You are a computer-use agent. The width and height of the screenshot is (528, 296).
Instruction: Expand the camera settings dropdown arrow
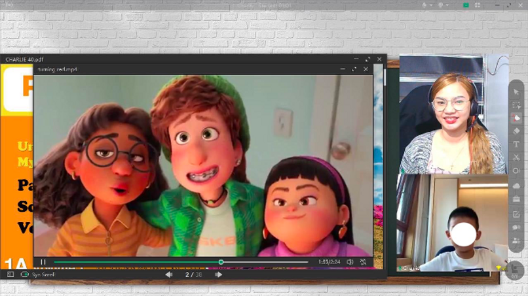(449, 5)
